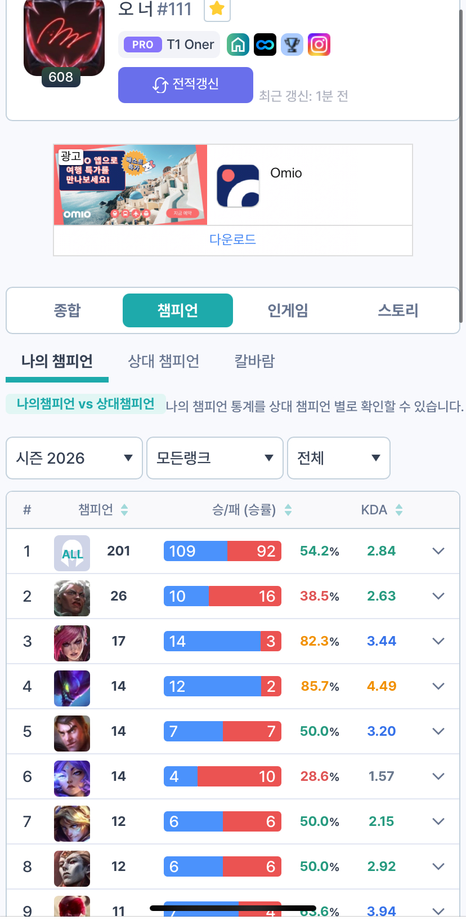Open the 모든랭크 queue dropdown
The height and width of the screenshot is (920, 466).
click(x=214, y=458)
